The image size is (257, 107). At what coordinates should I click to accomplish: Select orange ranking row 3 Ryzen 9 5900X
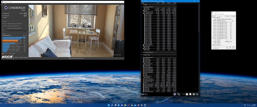click(14, 40)
